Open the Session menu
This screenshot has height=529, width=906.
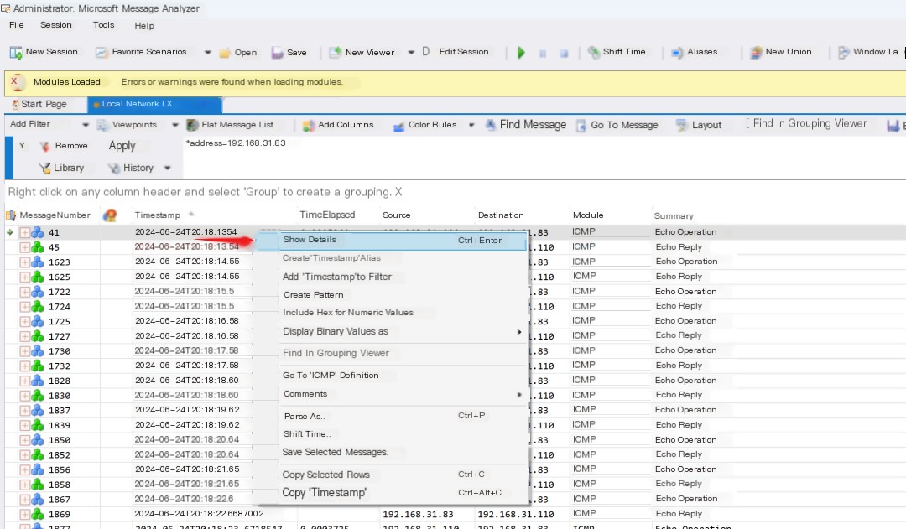point(56,25)
